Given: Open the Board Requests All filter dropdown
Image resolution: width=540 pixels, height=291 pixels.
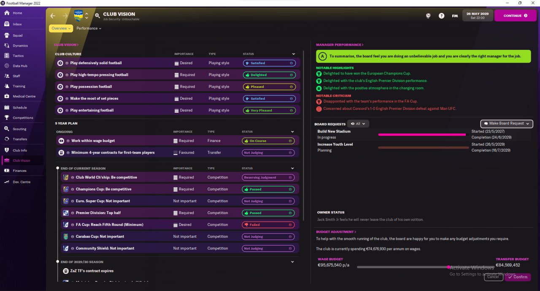Looking at the screenshot, I should point(358,124).
